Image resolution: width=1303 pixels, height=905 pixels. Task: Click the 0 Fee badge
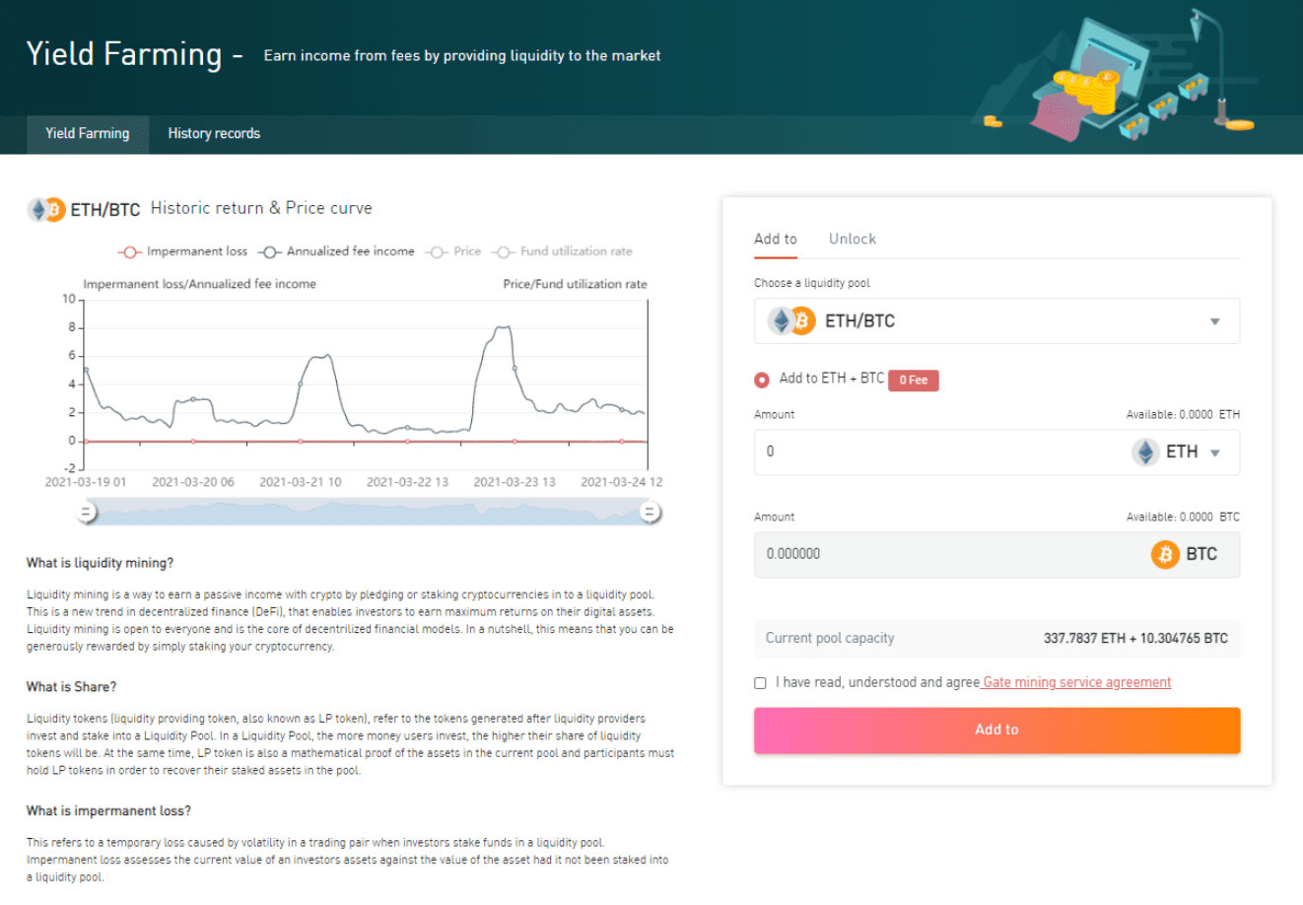pos(914,381)
